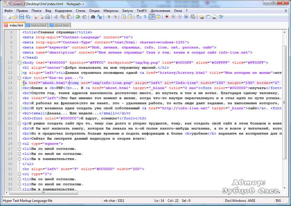Click line number 14 in the margin
This screenshot has height=206, width=291.
pyautogui.click(x=11, y=83)
